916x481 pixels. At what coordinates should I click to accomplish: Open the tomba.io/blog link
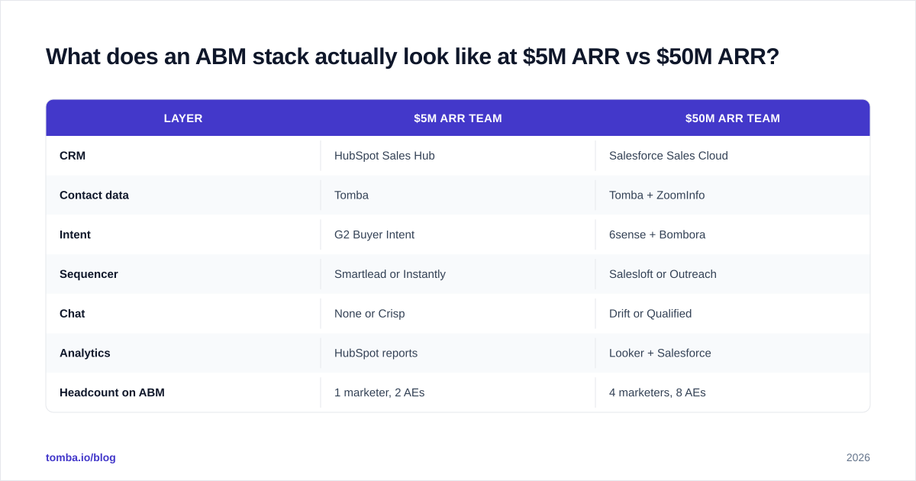[x=81, y=457]
